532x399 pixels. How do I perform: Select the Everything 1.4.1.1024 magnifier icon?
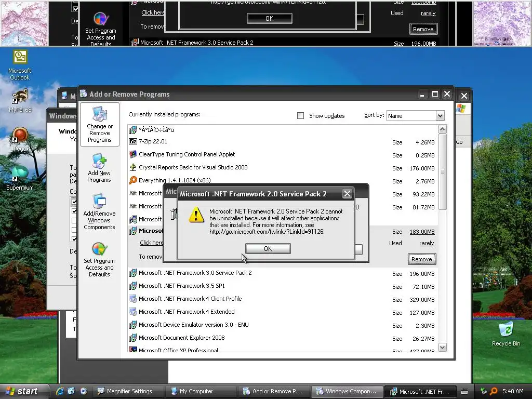click(133, 180)
